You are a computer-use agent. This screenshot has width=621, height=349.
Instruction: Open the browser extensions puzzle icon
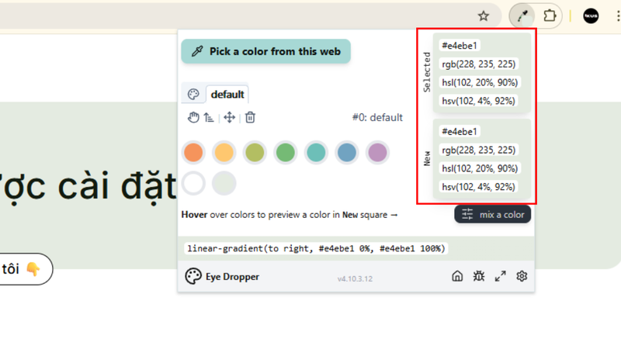(x=550, y=16)
